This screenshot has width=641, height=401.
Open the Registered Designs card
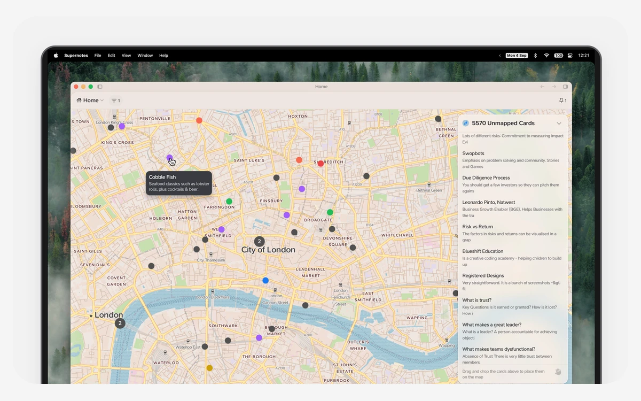512,282
